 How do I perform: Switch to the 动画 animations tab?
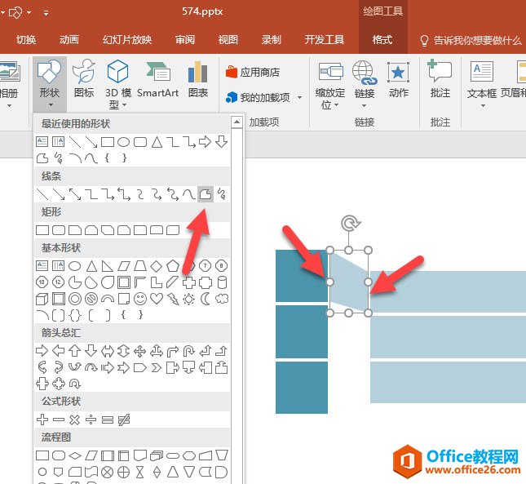point(69,40)
